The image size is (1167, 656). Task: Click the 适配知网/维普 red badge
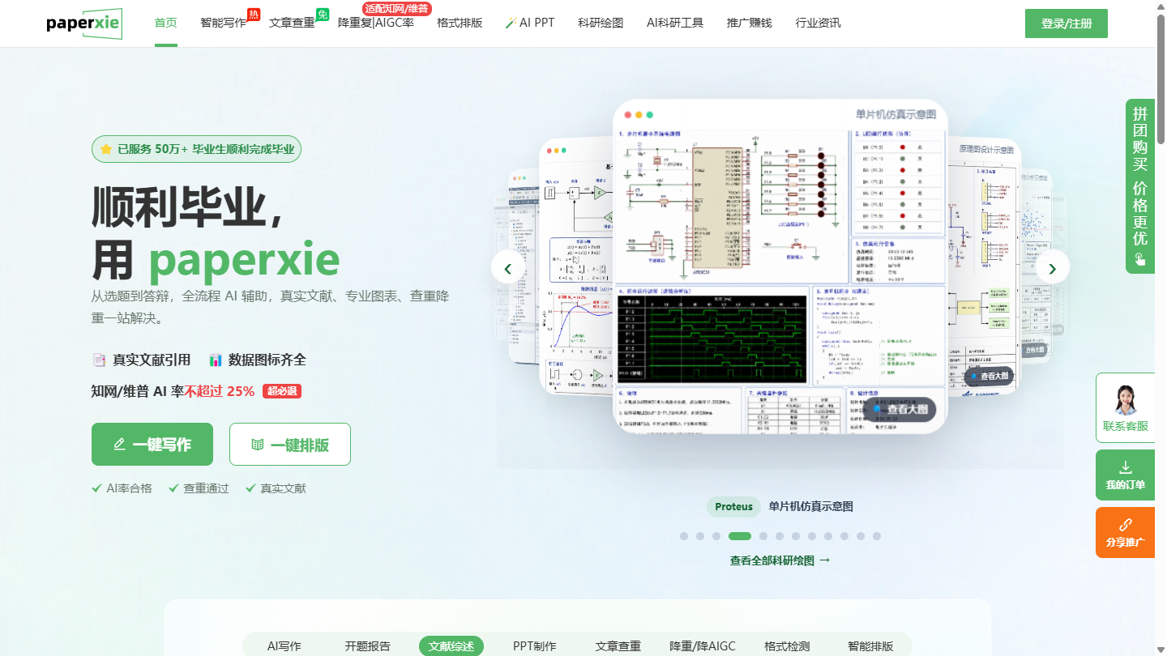pyautogui.click(x=397, y=8)
